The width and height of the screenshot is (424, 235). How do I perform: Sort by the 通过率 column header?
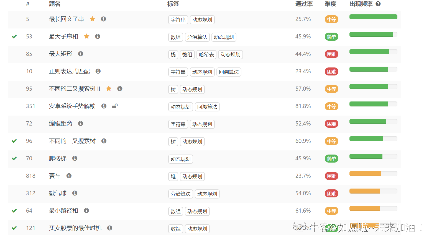tap(304, 4)
